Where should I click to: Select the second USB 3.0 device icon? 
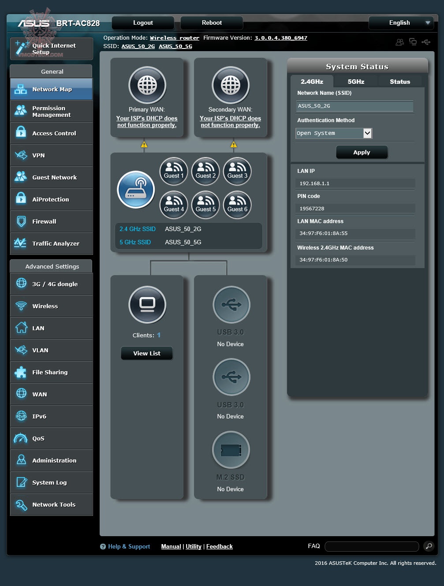[231, 377]
